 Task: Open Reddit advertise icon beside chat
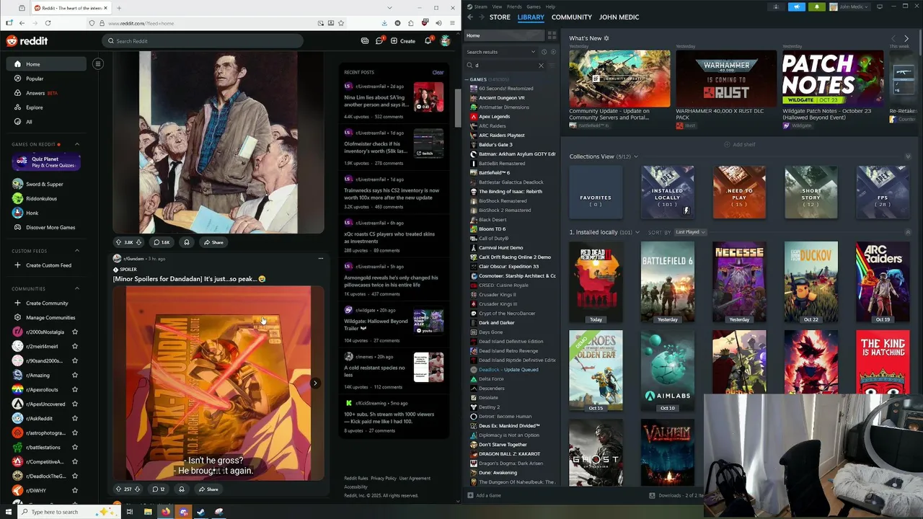(365, 41)
